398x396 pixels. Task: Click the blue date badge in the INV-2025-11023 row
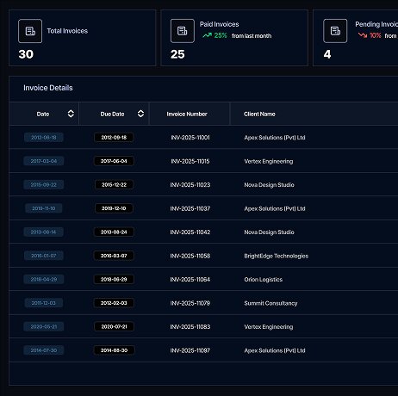pyautogui.click(x=44, y=185)
